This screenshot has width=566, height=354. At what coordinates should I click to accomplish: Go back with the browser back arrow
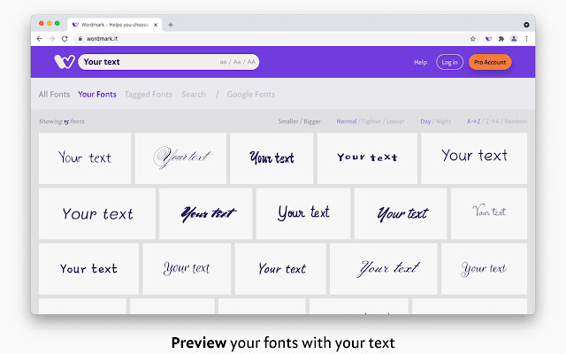point(39,39)
